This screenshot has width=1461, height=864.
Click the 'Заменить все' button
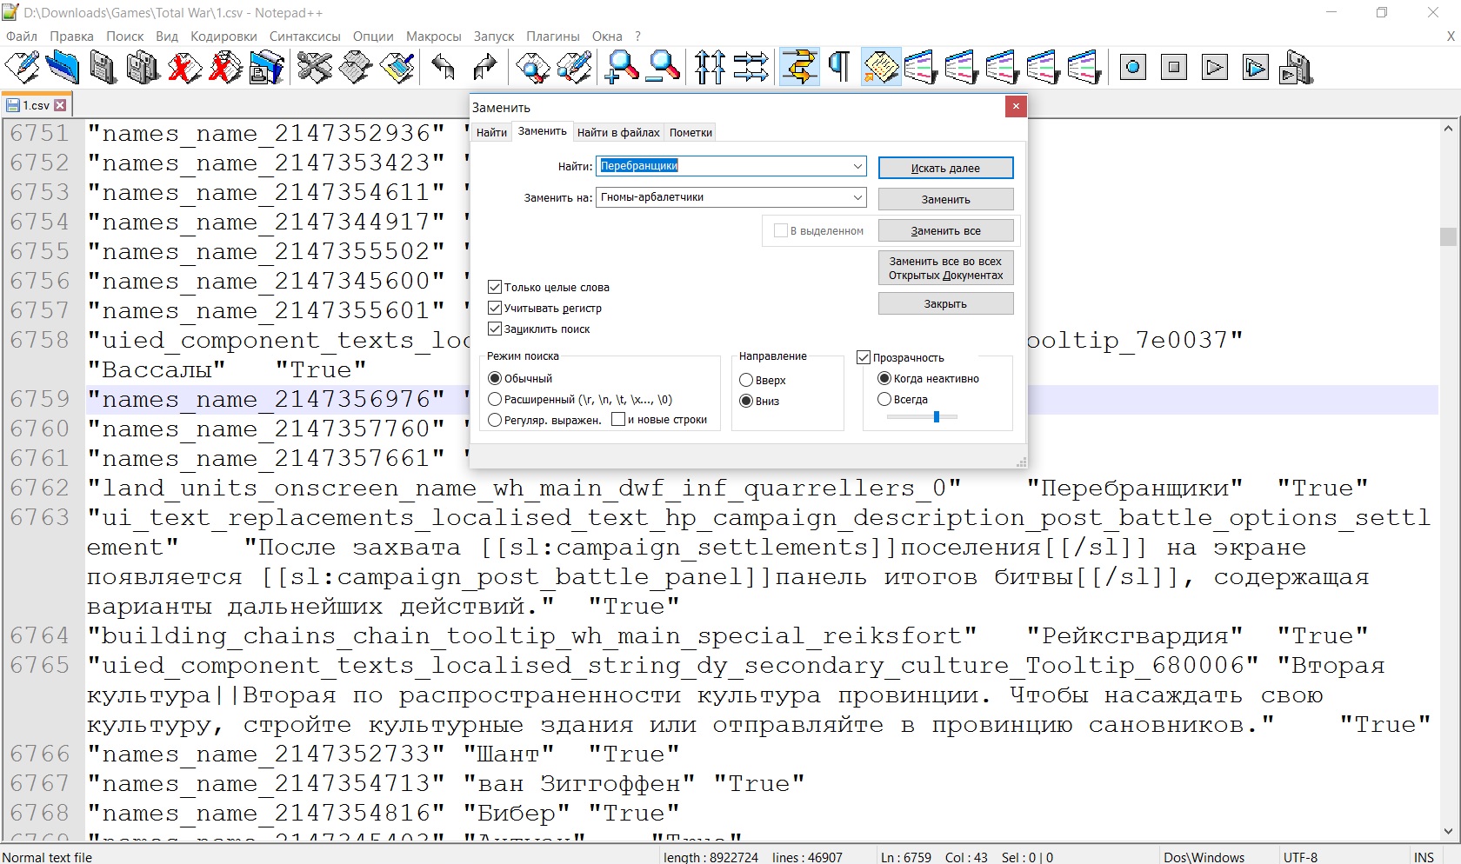tap(945, 230)
